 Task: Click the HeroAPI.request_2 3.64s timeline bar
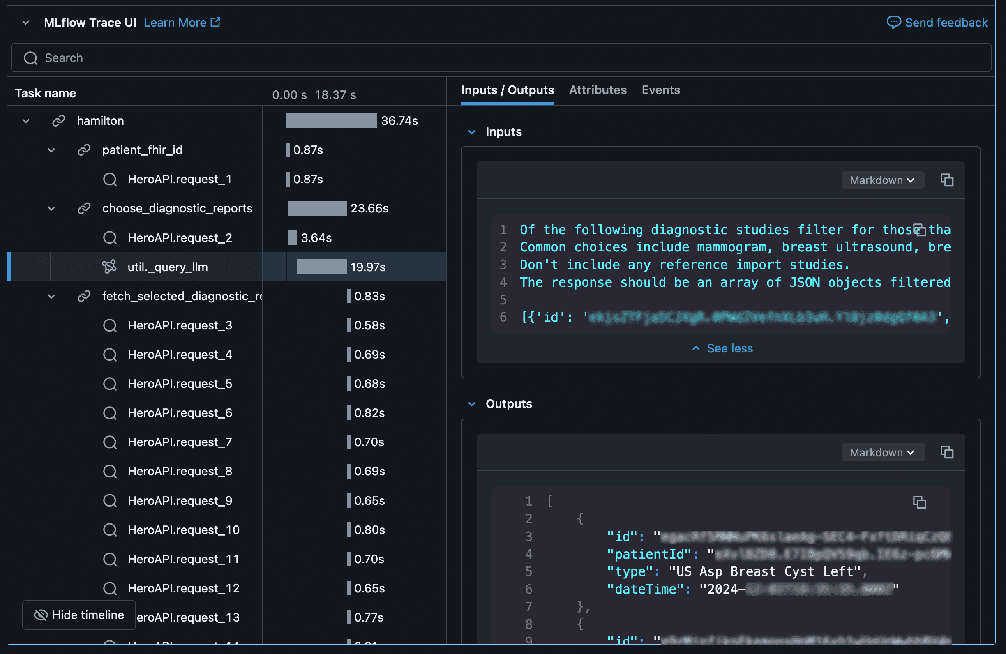coord(292,238)
